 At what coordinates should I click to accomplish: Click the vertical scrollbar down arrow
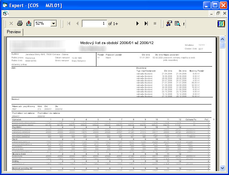tap(222, 168)
